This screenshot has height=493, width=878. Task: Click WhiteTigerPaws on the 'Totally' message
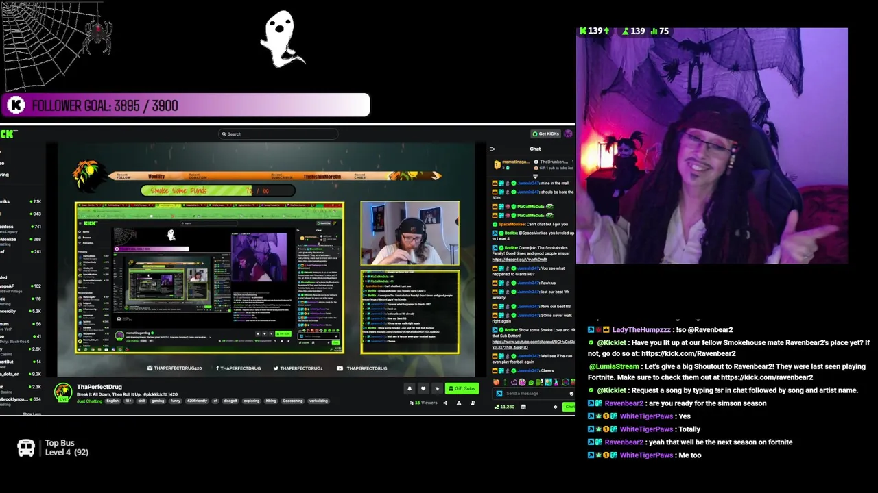646,429
